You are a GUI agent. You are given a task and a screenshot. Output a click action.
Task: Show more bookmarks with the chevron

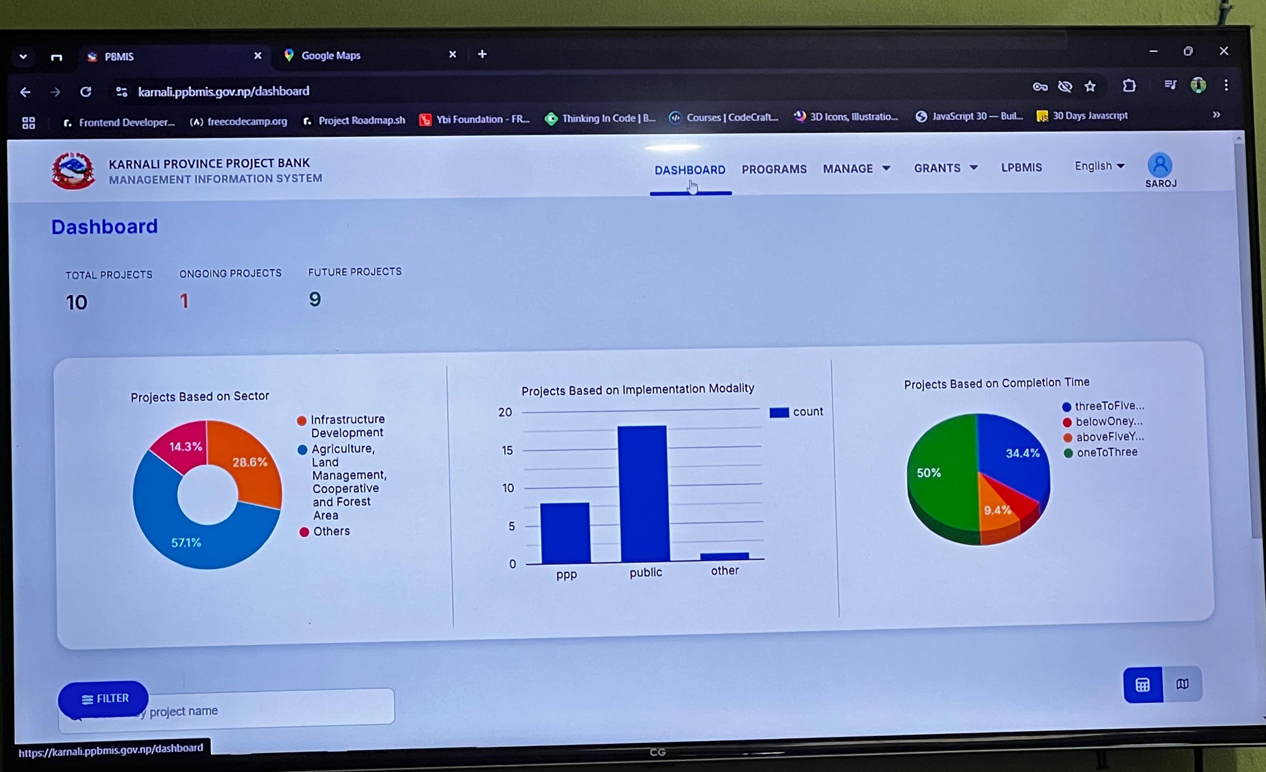click(x=1216, y=115)
